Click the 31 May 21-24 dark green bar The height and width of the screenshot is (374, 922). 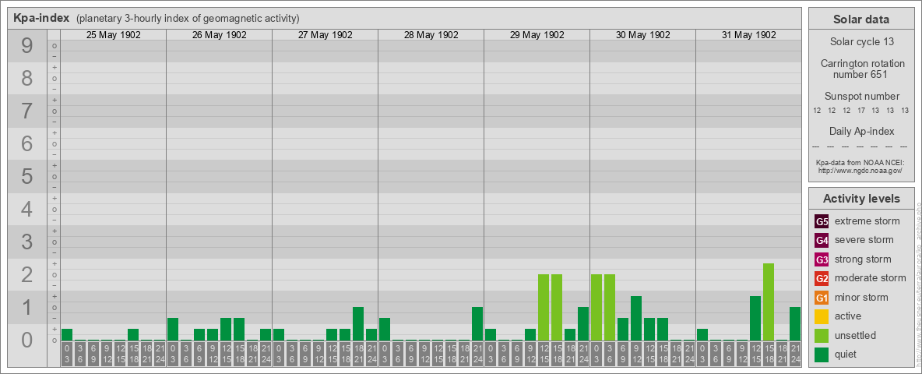795,324
